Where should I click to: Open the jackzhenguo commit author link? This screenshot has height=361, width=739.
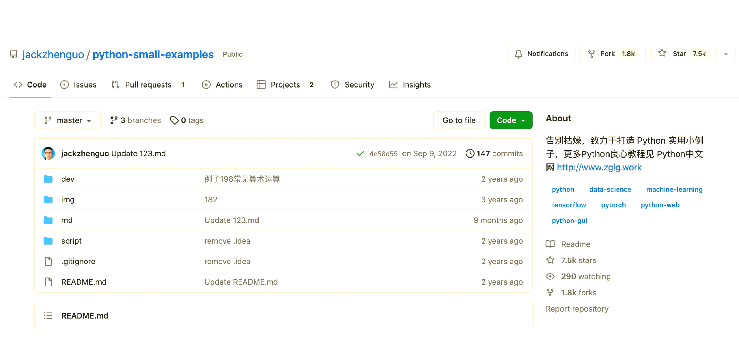coord(85,153)
